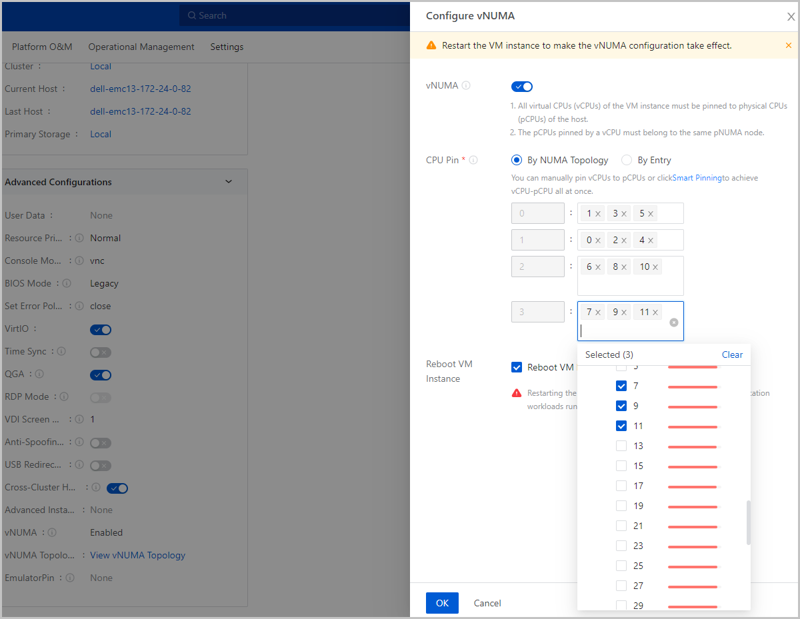Dismiss the restart VM warning banner
Image resolution: width=800 pixels, height=619 pixels.
pos(789,45)
